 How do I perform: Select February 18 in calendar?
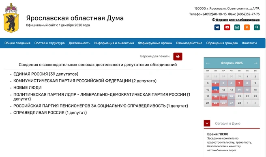point(215,96)
